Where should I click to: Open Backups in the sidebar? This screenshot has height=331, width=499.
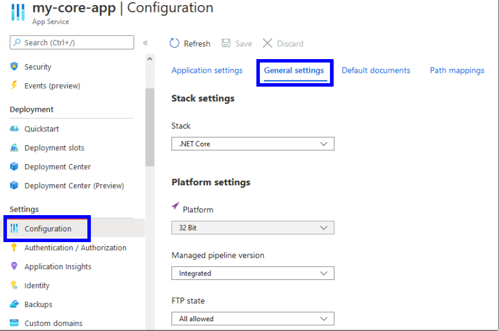coord(38,304)
